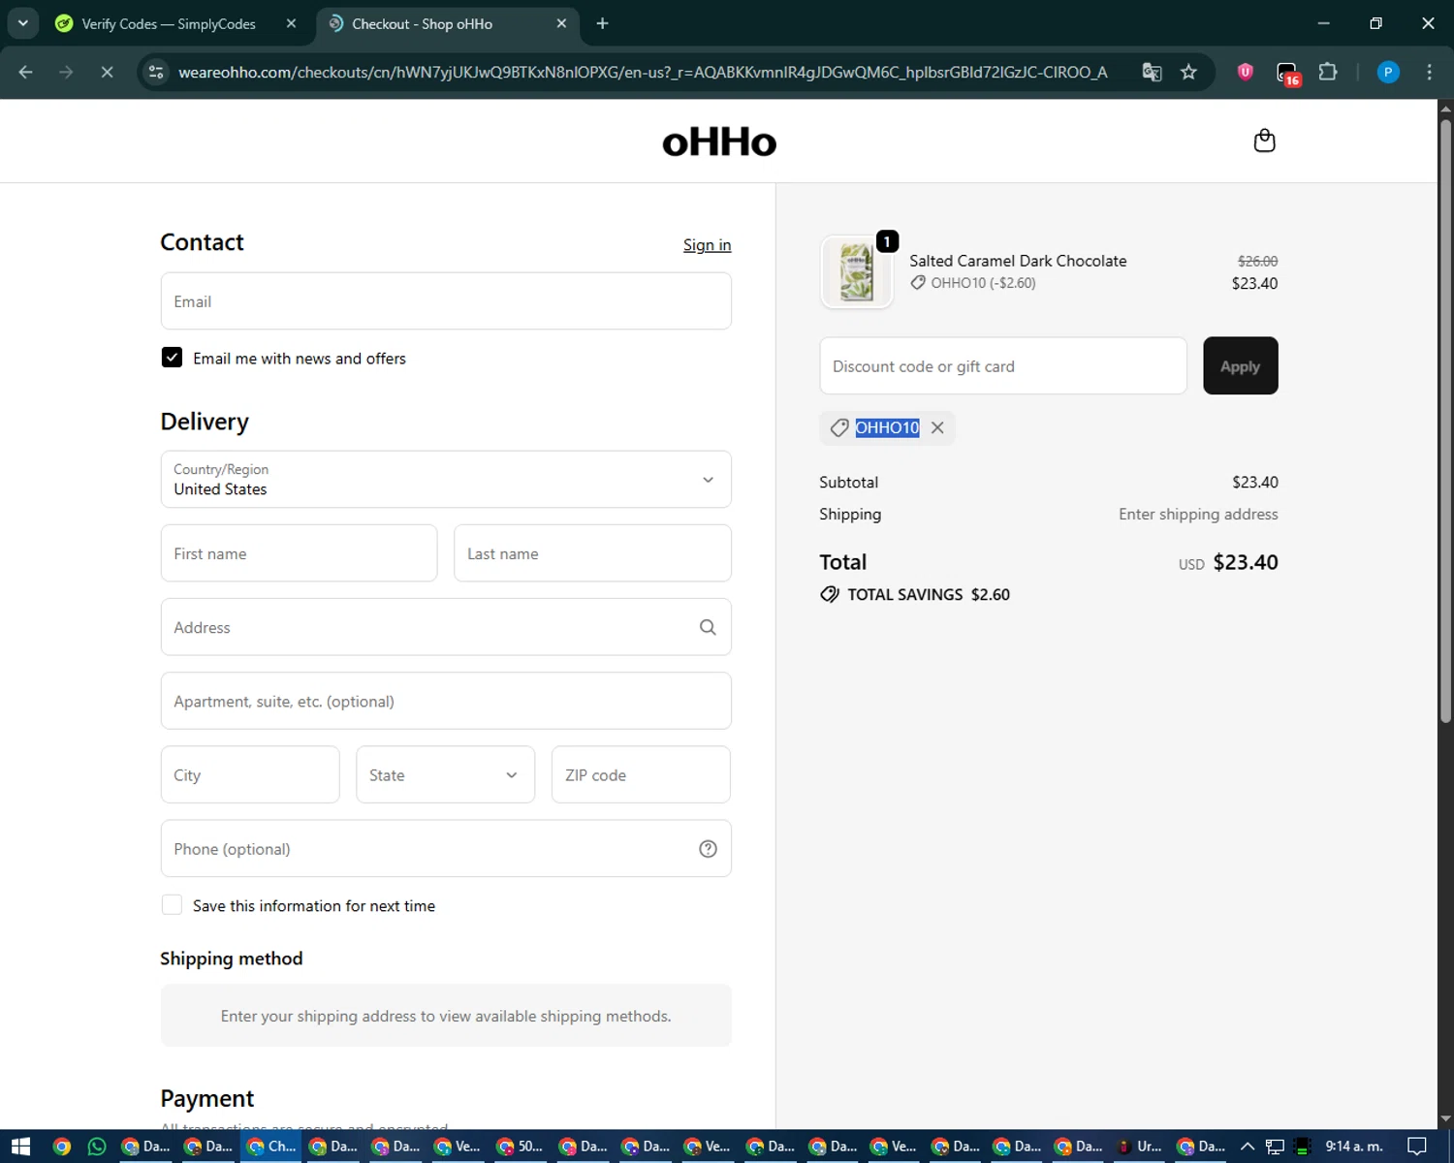Click the 'Enter shipping address' shipping text

pyautogui.click(x=1198, y=514)
